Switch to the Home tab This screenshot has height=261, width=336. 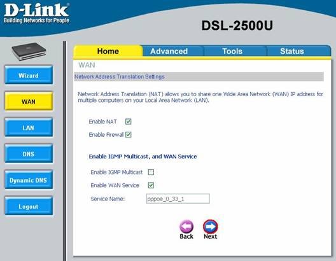(108, 51)
